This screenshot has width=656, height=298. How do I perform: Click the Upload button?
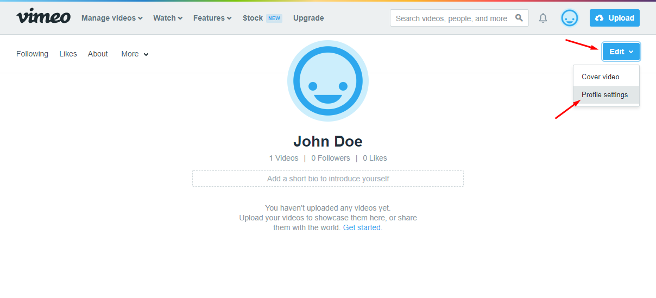click(615, 18)
